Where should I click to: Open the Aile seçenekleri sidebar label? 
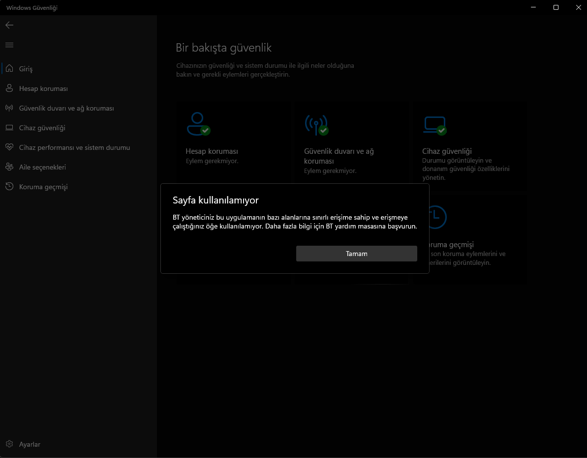42,167
